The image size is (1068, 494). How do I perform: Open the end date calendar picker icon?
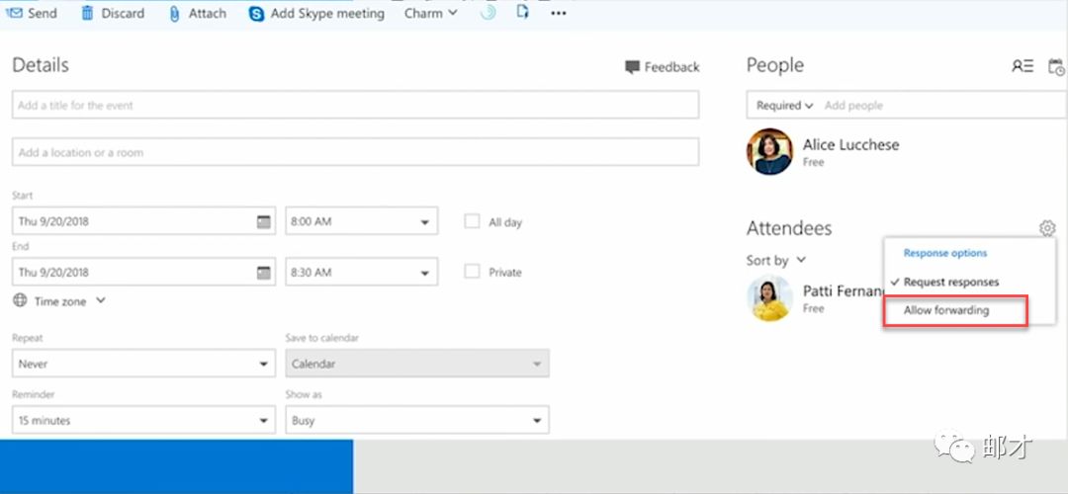(263, 272)
